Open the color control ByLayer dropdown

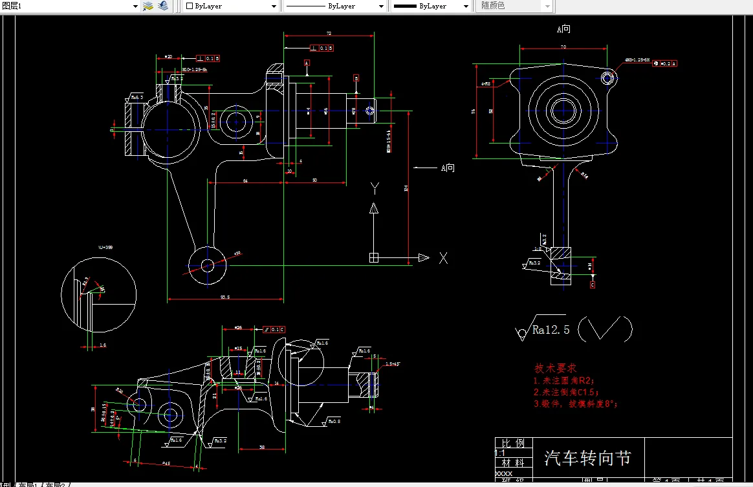pyautogui.click(x=274, y=6)
